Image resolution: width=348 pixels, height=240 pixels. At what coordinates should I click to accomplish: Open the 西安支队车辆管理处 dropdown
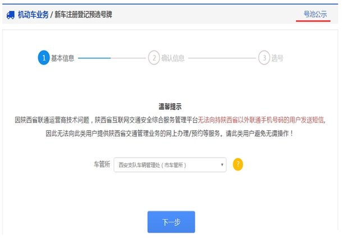tap(168, 165)
